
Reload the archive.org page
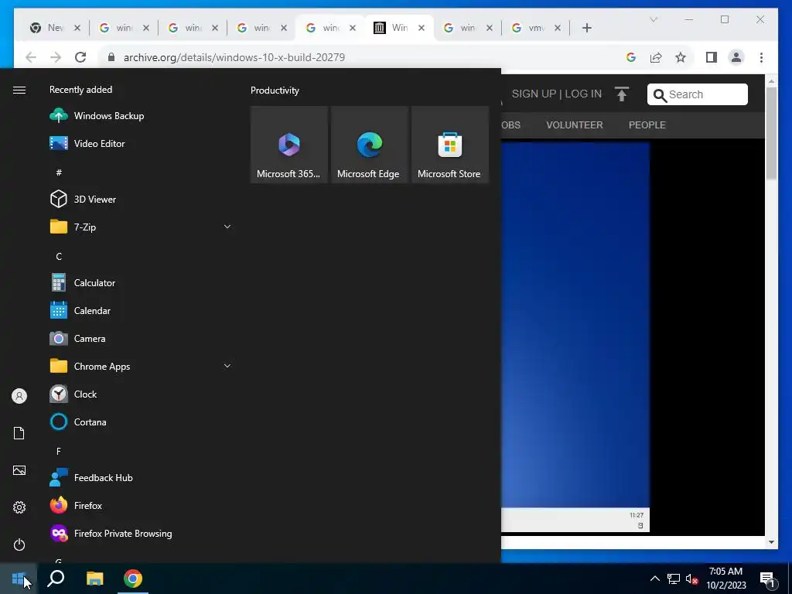[80, 57]
